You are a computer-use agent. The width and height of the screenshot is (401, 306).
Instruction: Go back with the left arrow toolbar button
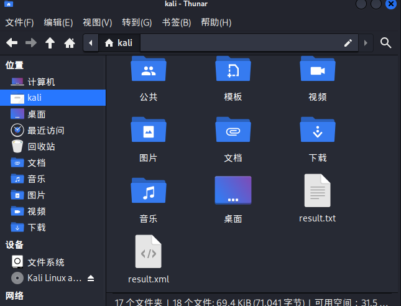12,43
